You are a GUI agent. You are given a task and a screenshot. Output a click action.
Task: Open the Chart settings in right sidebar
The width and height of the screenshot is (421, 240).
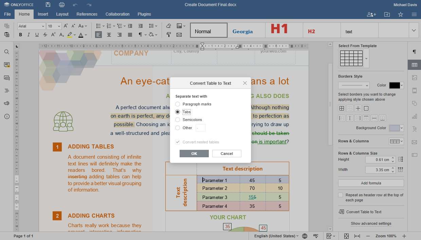pos(414,116)
